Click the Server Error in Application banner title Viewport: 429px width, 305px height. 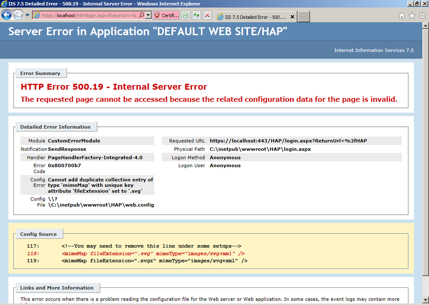click(x=148, y=31)
